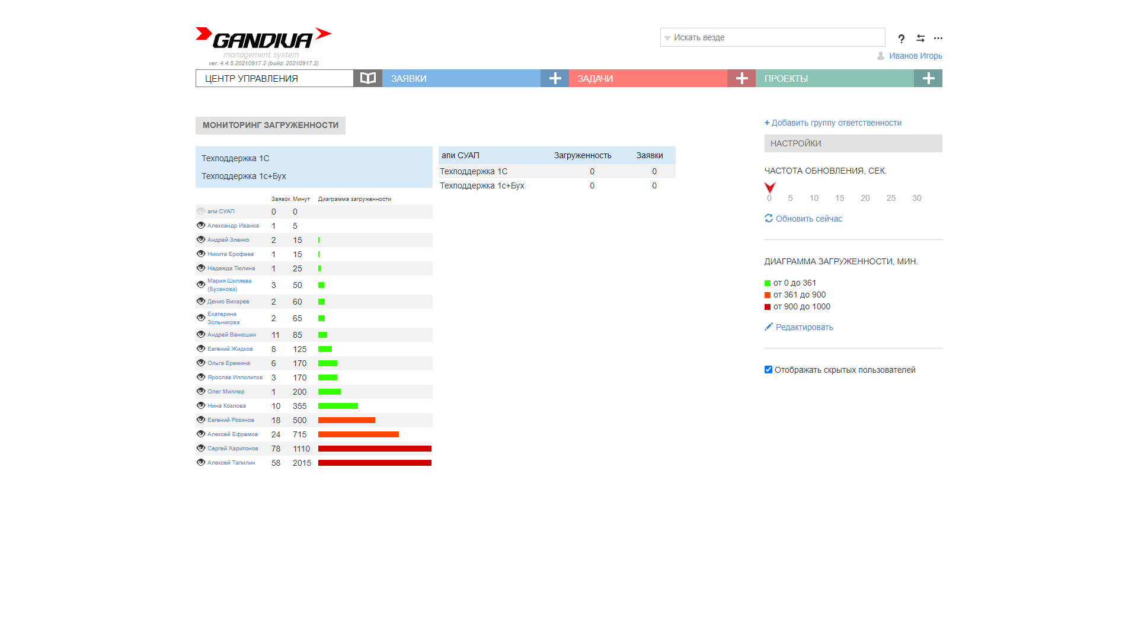Open the three-dots more menu

tap(938, 38)
